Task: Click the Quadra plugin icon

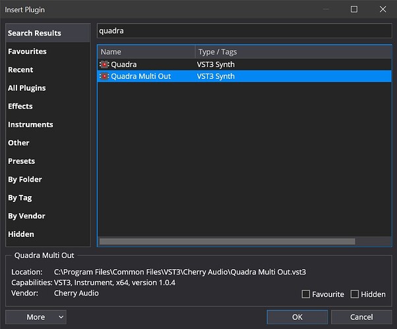Action: tap(104, 64)
